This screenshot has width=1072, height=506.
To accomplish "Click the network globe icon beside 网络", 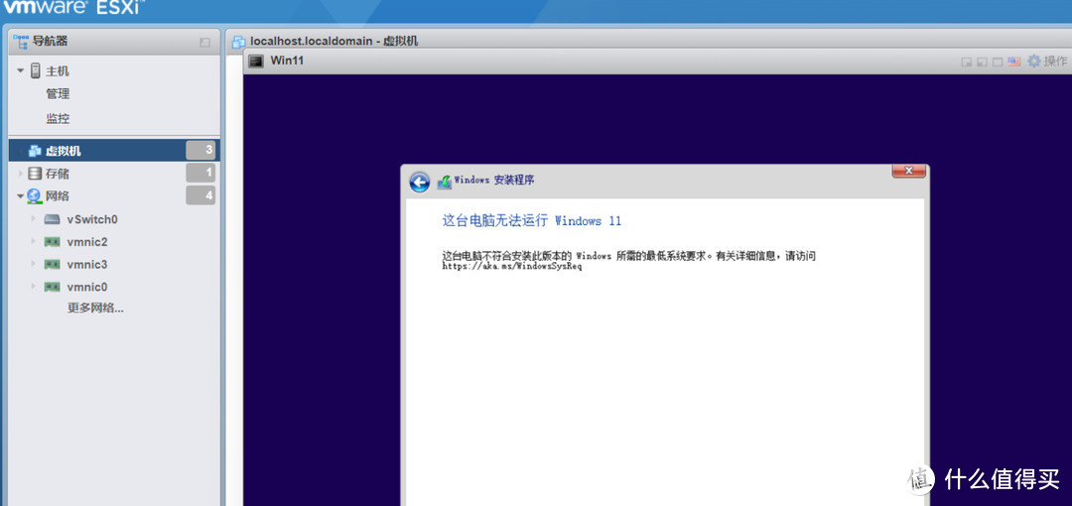I will tap(34, 196).
